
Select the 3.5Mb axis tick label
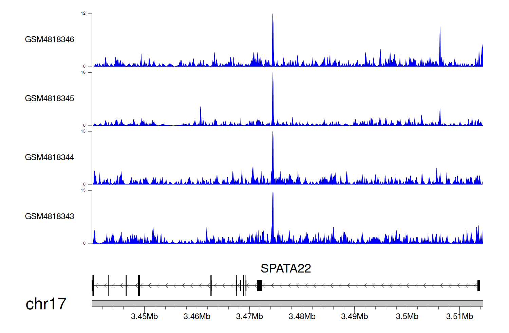(x=407, y=317)
